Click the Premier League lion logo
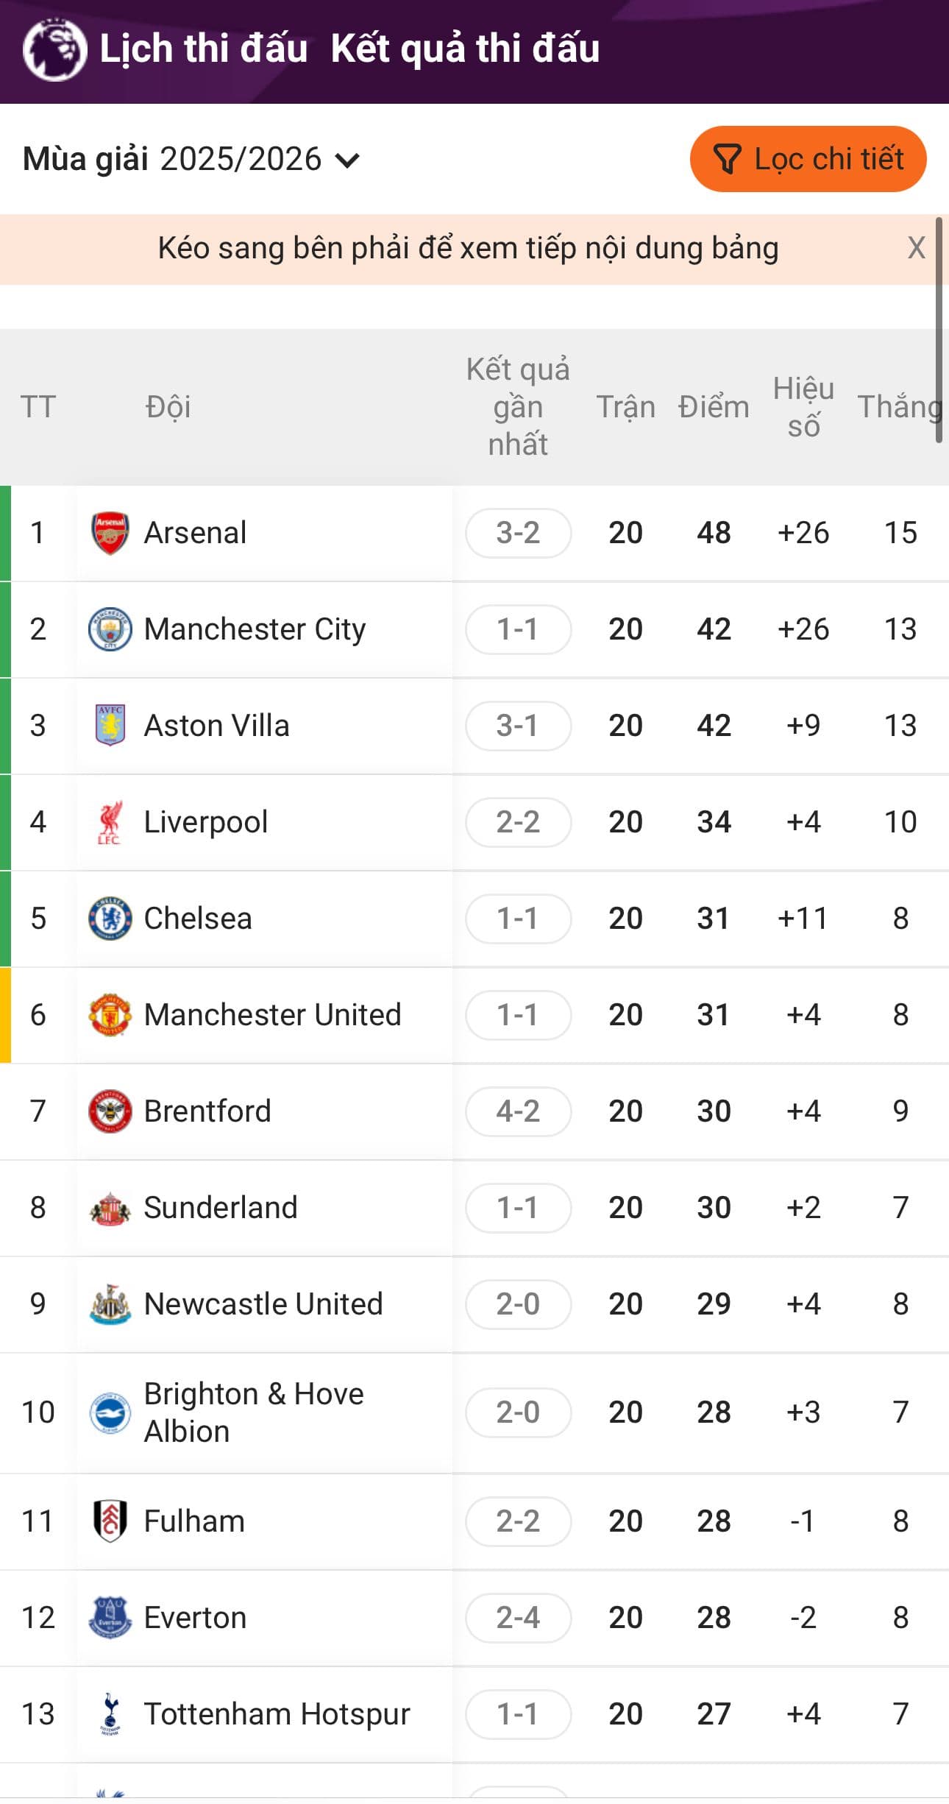The width and height of the screenshot is (949, 1804). [x=54, y=49]
